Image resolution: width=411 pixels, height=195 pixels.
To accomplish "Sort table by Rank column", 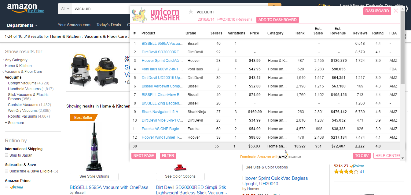I will click(x=300, y=33).
